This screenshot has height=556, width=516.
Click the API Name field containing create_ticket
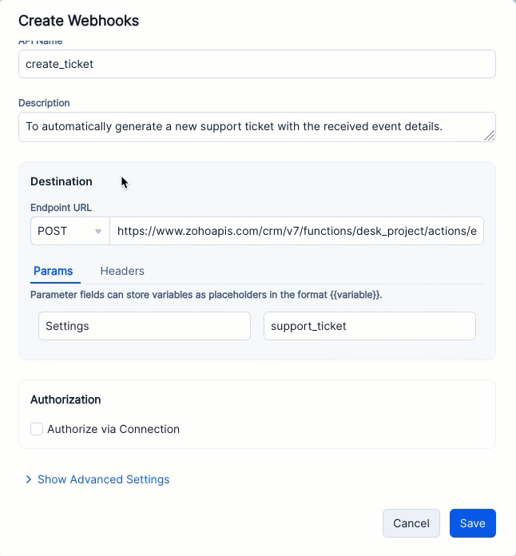pos(256,64)
